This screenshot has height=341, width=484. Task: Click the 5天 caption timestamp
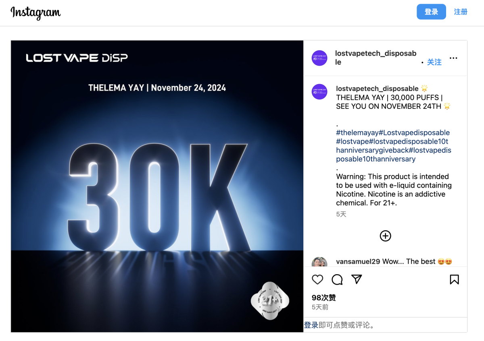[341, 214]
